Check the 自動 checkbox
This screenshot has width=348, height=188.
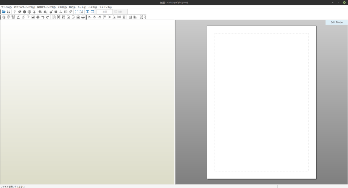[116, 12]
